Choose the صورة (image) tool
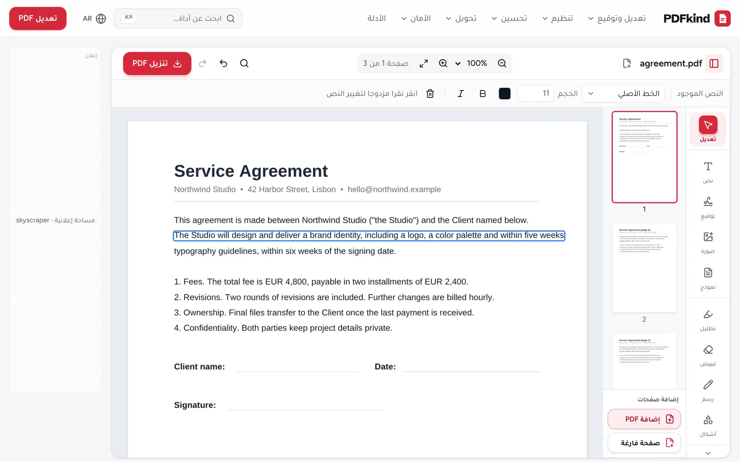 708,243
